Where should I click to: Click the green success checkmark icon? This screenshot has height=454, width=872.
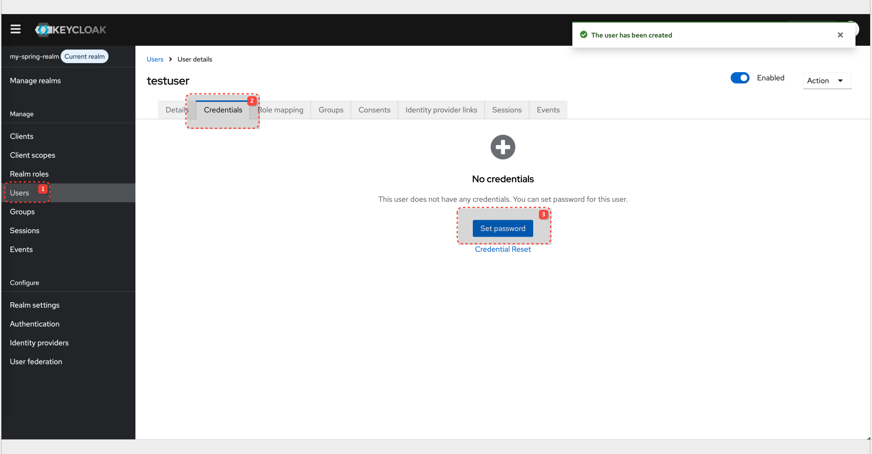[x=584, y=34]
